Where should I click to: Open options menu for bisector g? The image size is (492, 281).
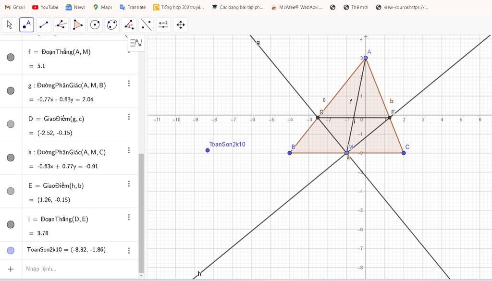pyautogui.click(x=129, y=84)
